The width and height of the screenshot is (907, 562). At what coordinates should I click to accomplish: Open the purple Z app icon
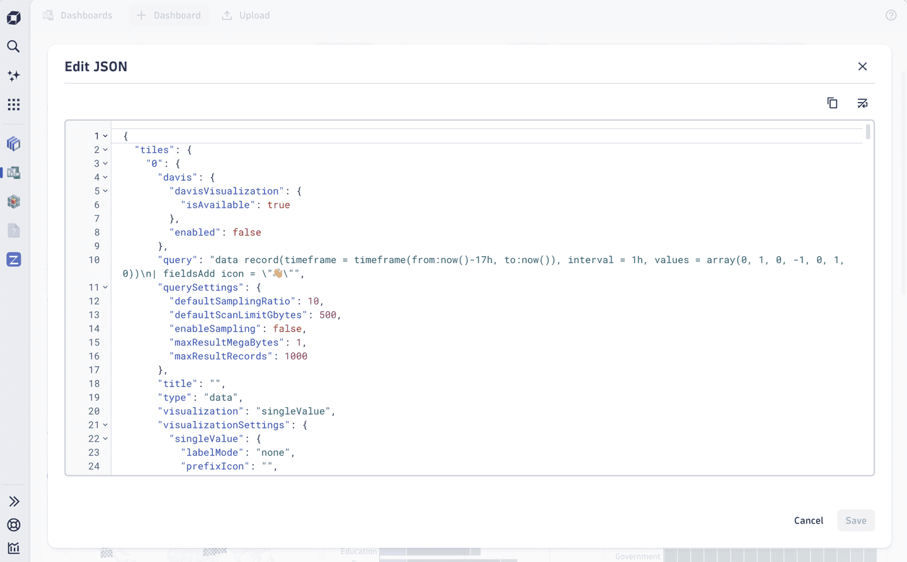pos(13,259)
